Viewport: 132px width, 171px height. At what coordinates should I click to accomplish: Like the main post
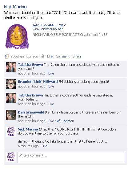(50, 56)
